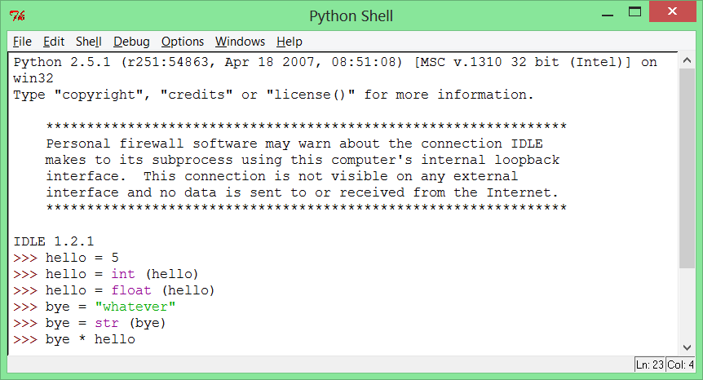Viewport: 703px width, 380px height.
Task: Click the scrollbar down arrow
Action: [688, 347]
